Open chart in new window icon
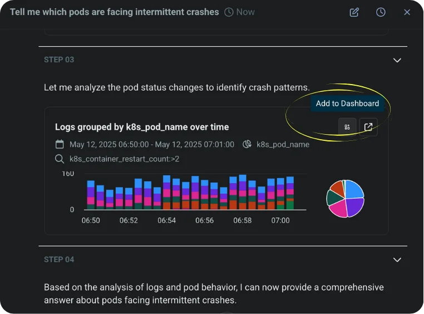This screenshot has width=424, height=314. click(x=368, y=127)
